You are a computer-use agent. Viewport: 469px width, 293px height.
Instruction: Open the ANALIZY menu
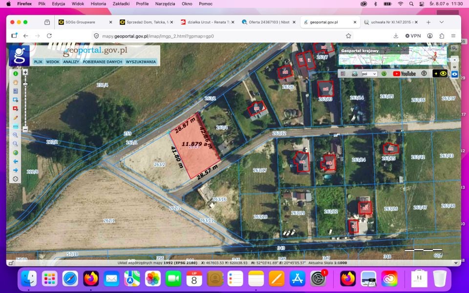coord(71,62)
